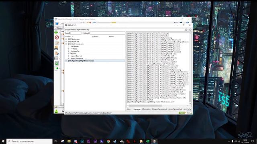
Task: Click the taskbar clock
Action: point(245,141)
